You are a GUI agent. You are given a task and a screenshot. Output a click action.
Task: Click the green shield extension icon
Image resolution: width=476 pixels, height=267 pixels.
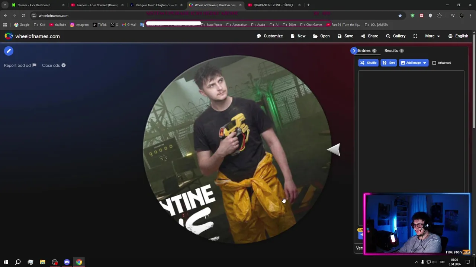click(x=412, y=16)
